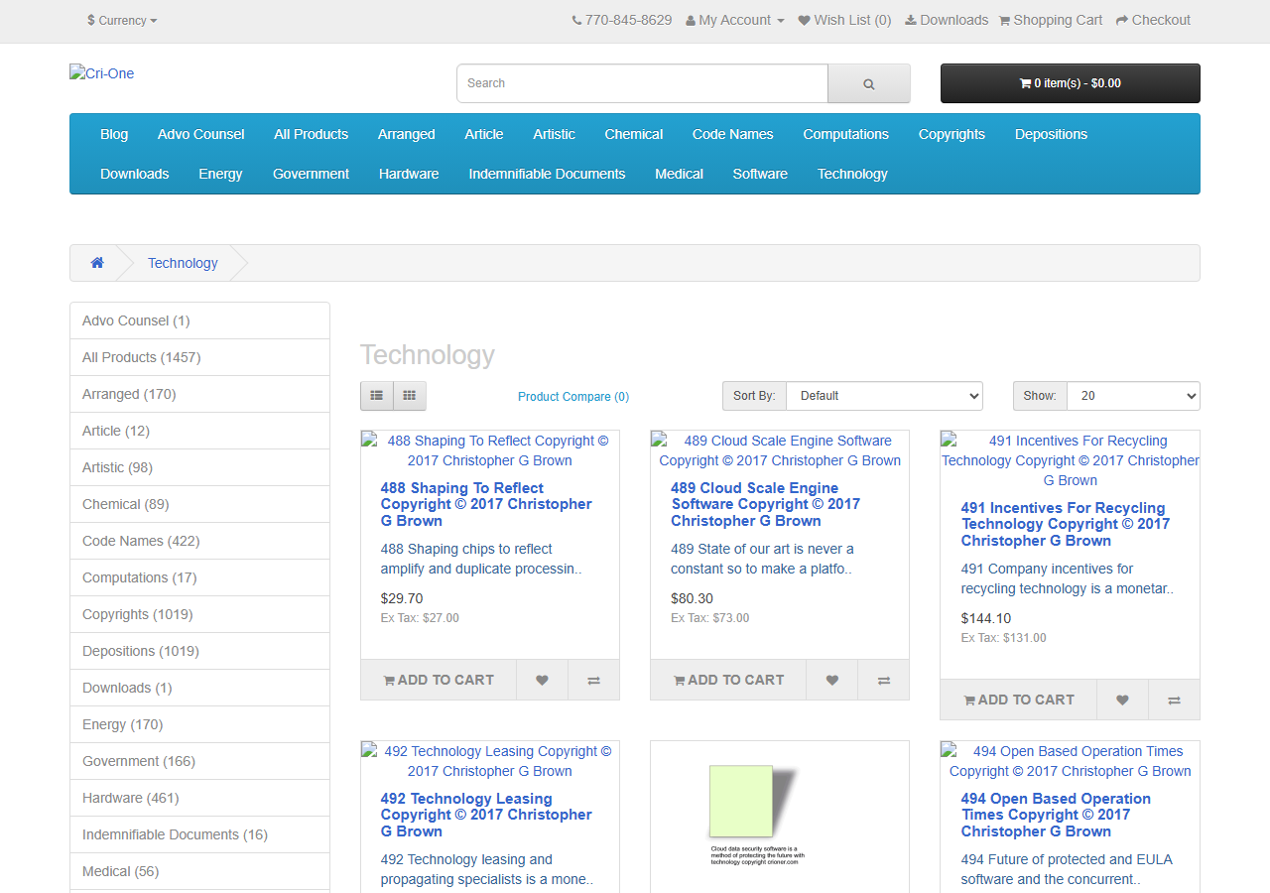The height and width of the screenshot is (893, 1270).
Task: Add 489 Cloud Scale Engine to cart
Action: point(728,680)
